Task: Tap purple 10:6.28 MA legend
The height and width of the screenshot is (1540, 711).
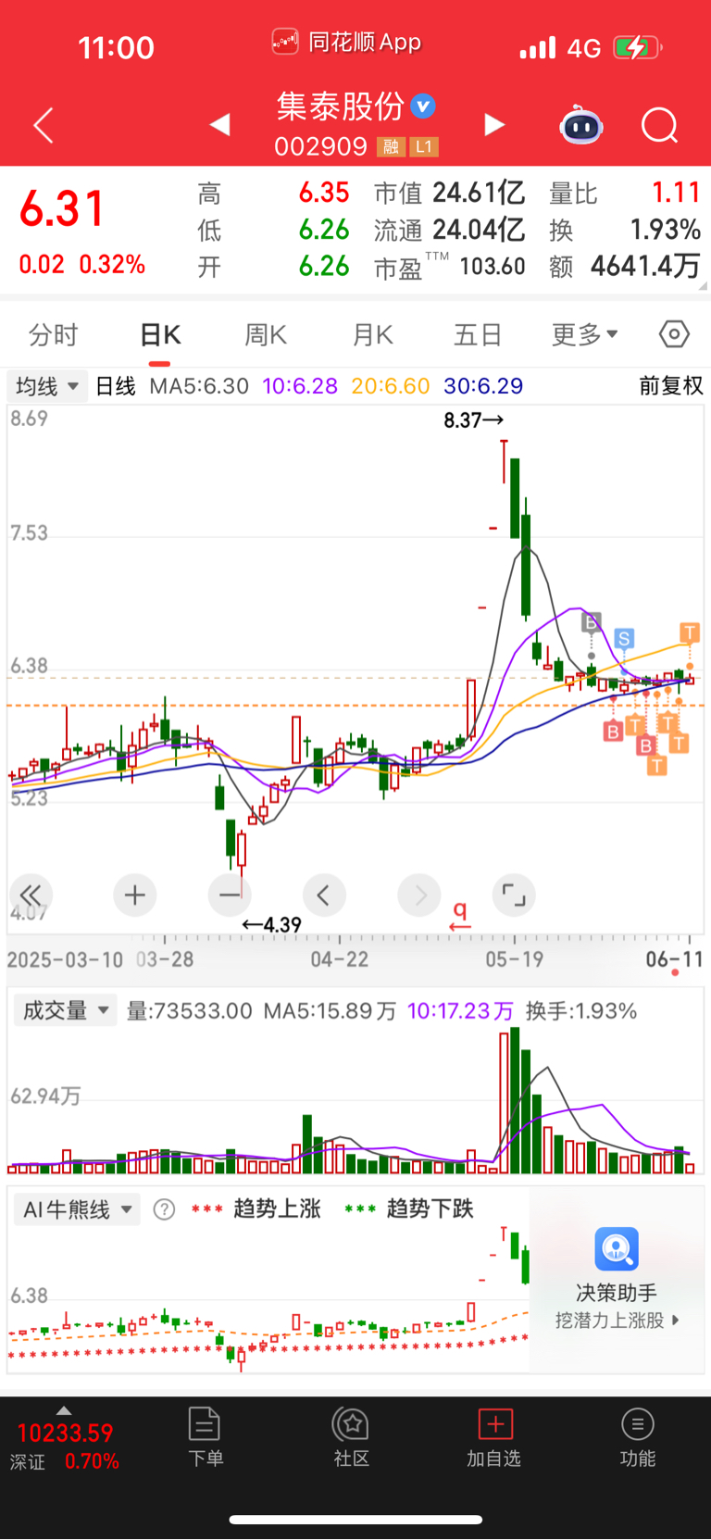Action: 300,386
